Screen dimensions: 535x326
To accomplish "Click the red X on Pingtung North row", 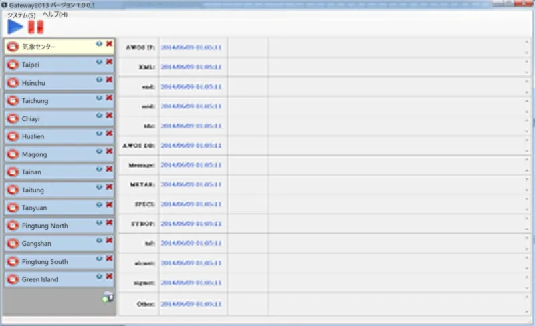I will (109, 222).
